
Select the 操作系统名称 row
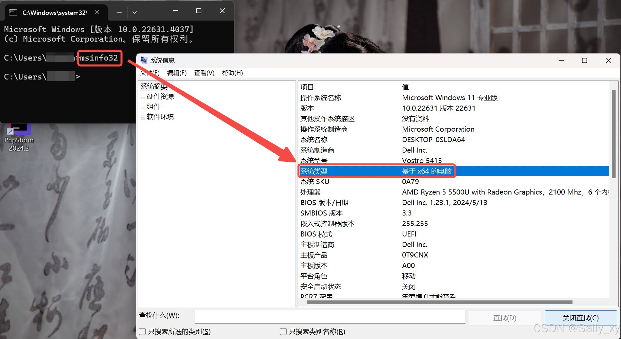(x=454, y=98)
